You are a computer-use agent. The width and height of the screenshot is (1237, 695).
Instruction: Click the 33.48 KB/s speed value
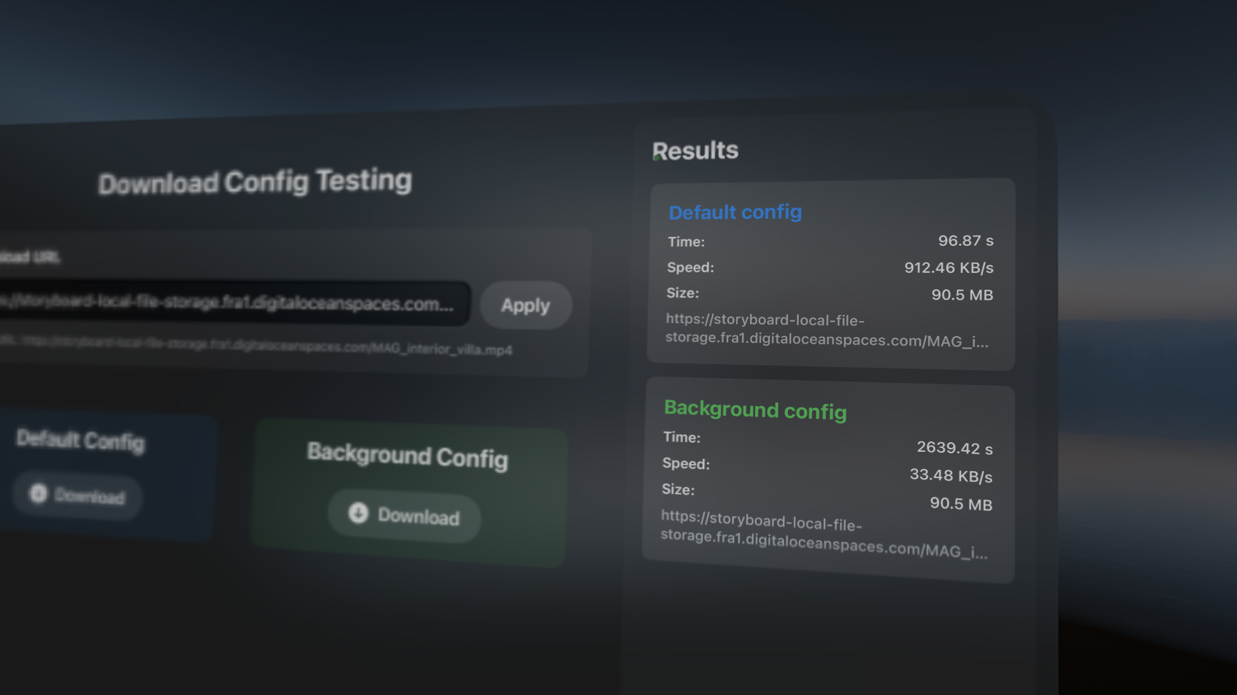(x=950, y=476)
